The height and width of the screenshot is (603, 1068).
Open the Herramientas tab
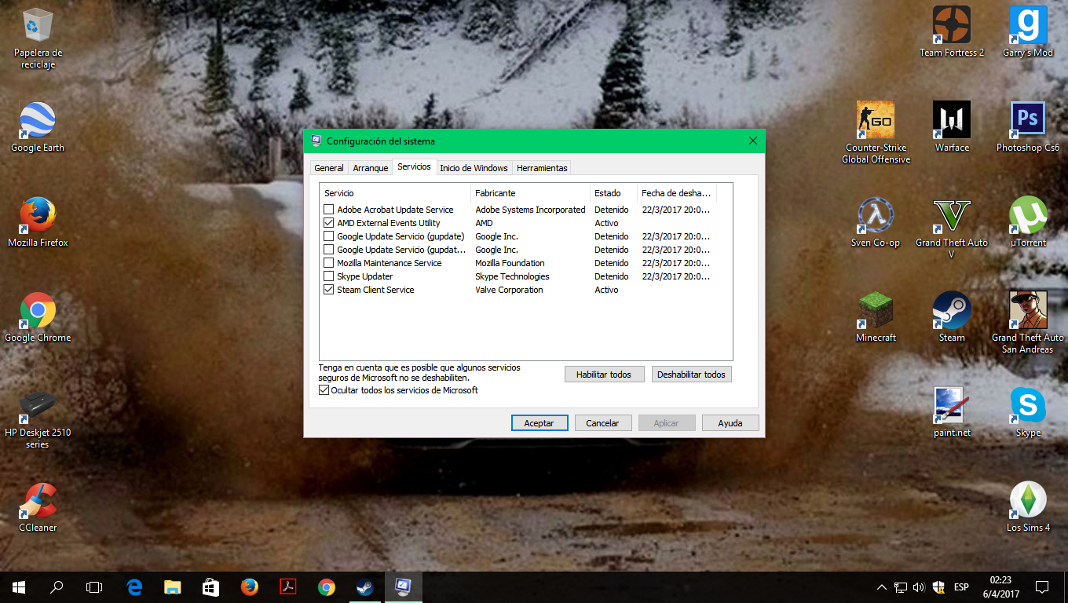pos(542,168)
